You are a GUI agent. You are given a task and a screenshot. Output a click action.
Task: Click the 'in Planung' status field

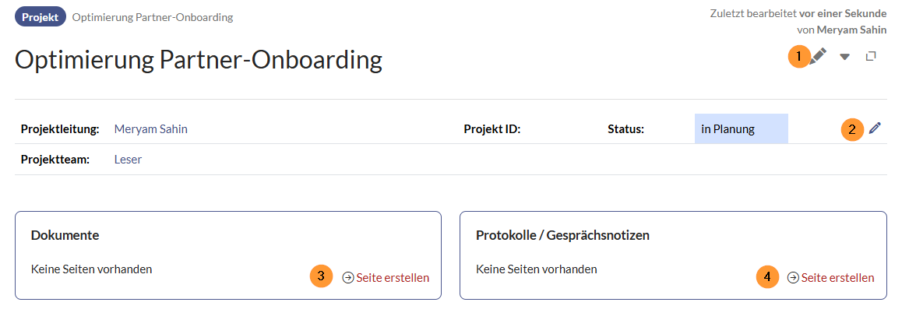[740, 129]
